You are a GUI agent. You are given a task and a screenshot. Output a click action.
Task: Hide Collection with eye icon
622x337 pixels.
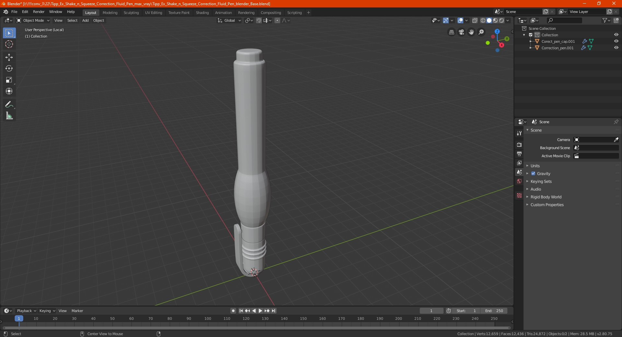(x=616, y=35)
